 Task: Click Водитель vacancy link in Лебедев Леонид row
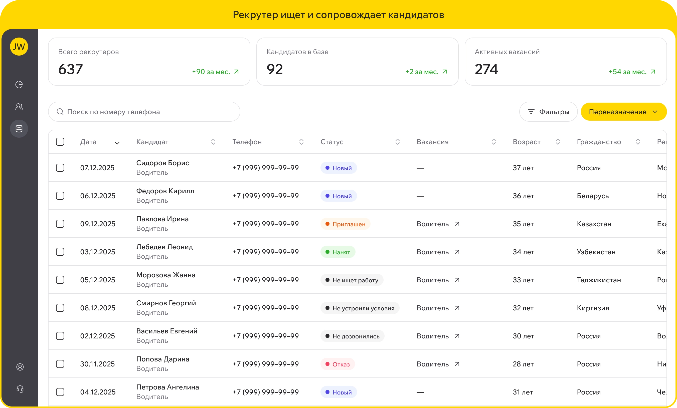(432, 252)
